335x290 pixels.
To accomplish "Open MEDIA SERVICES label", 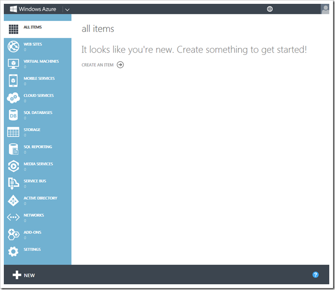I will click(x=38, y=164).
